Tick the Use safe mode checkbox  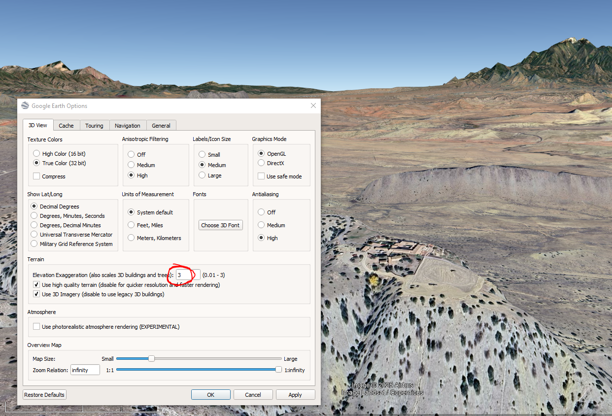tap(261, 176)
